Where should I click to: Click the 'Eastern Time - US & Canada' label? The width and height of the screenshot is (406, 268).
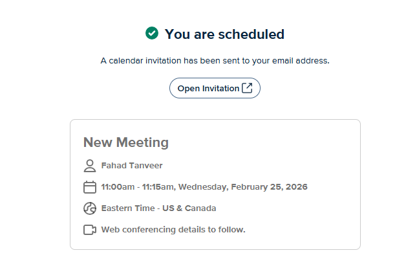click(158, 208)
